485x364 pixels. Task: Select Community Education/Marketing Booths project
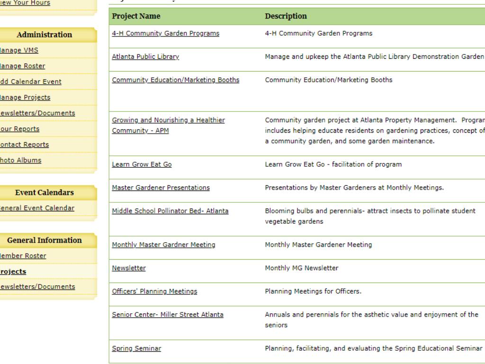coord(175,80)
